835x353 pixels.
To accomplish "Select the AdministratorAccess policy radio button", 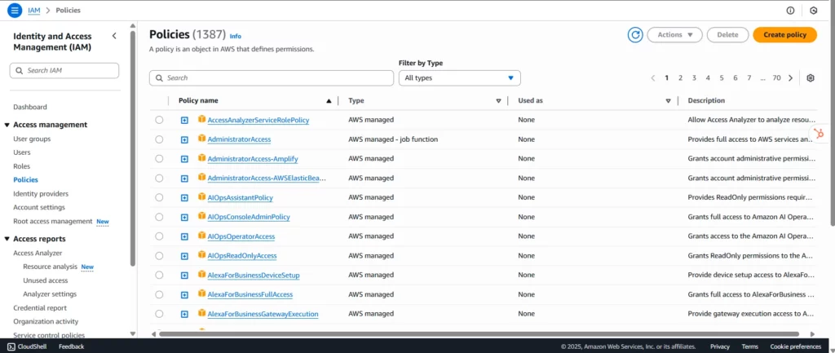I will pos(159,139).
